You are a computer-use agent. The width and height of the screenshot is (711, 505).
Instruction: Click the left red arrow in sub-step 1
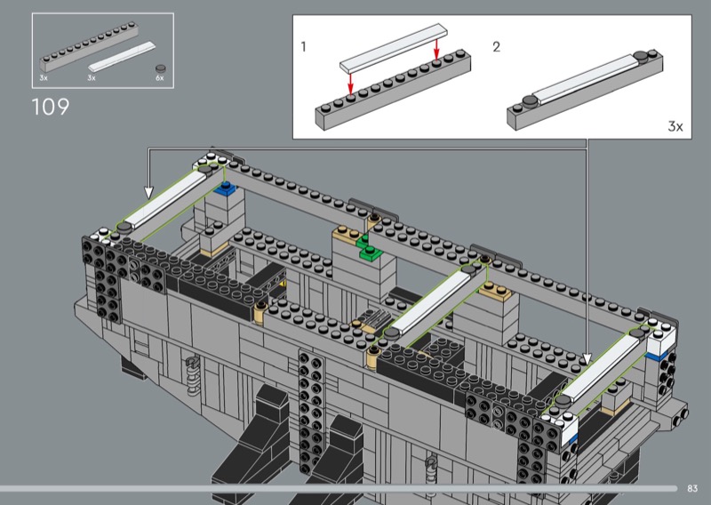(351, 78)
